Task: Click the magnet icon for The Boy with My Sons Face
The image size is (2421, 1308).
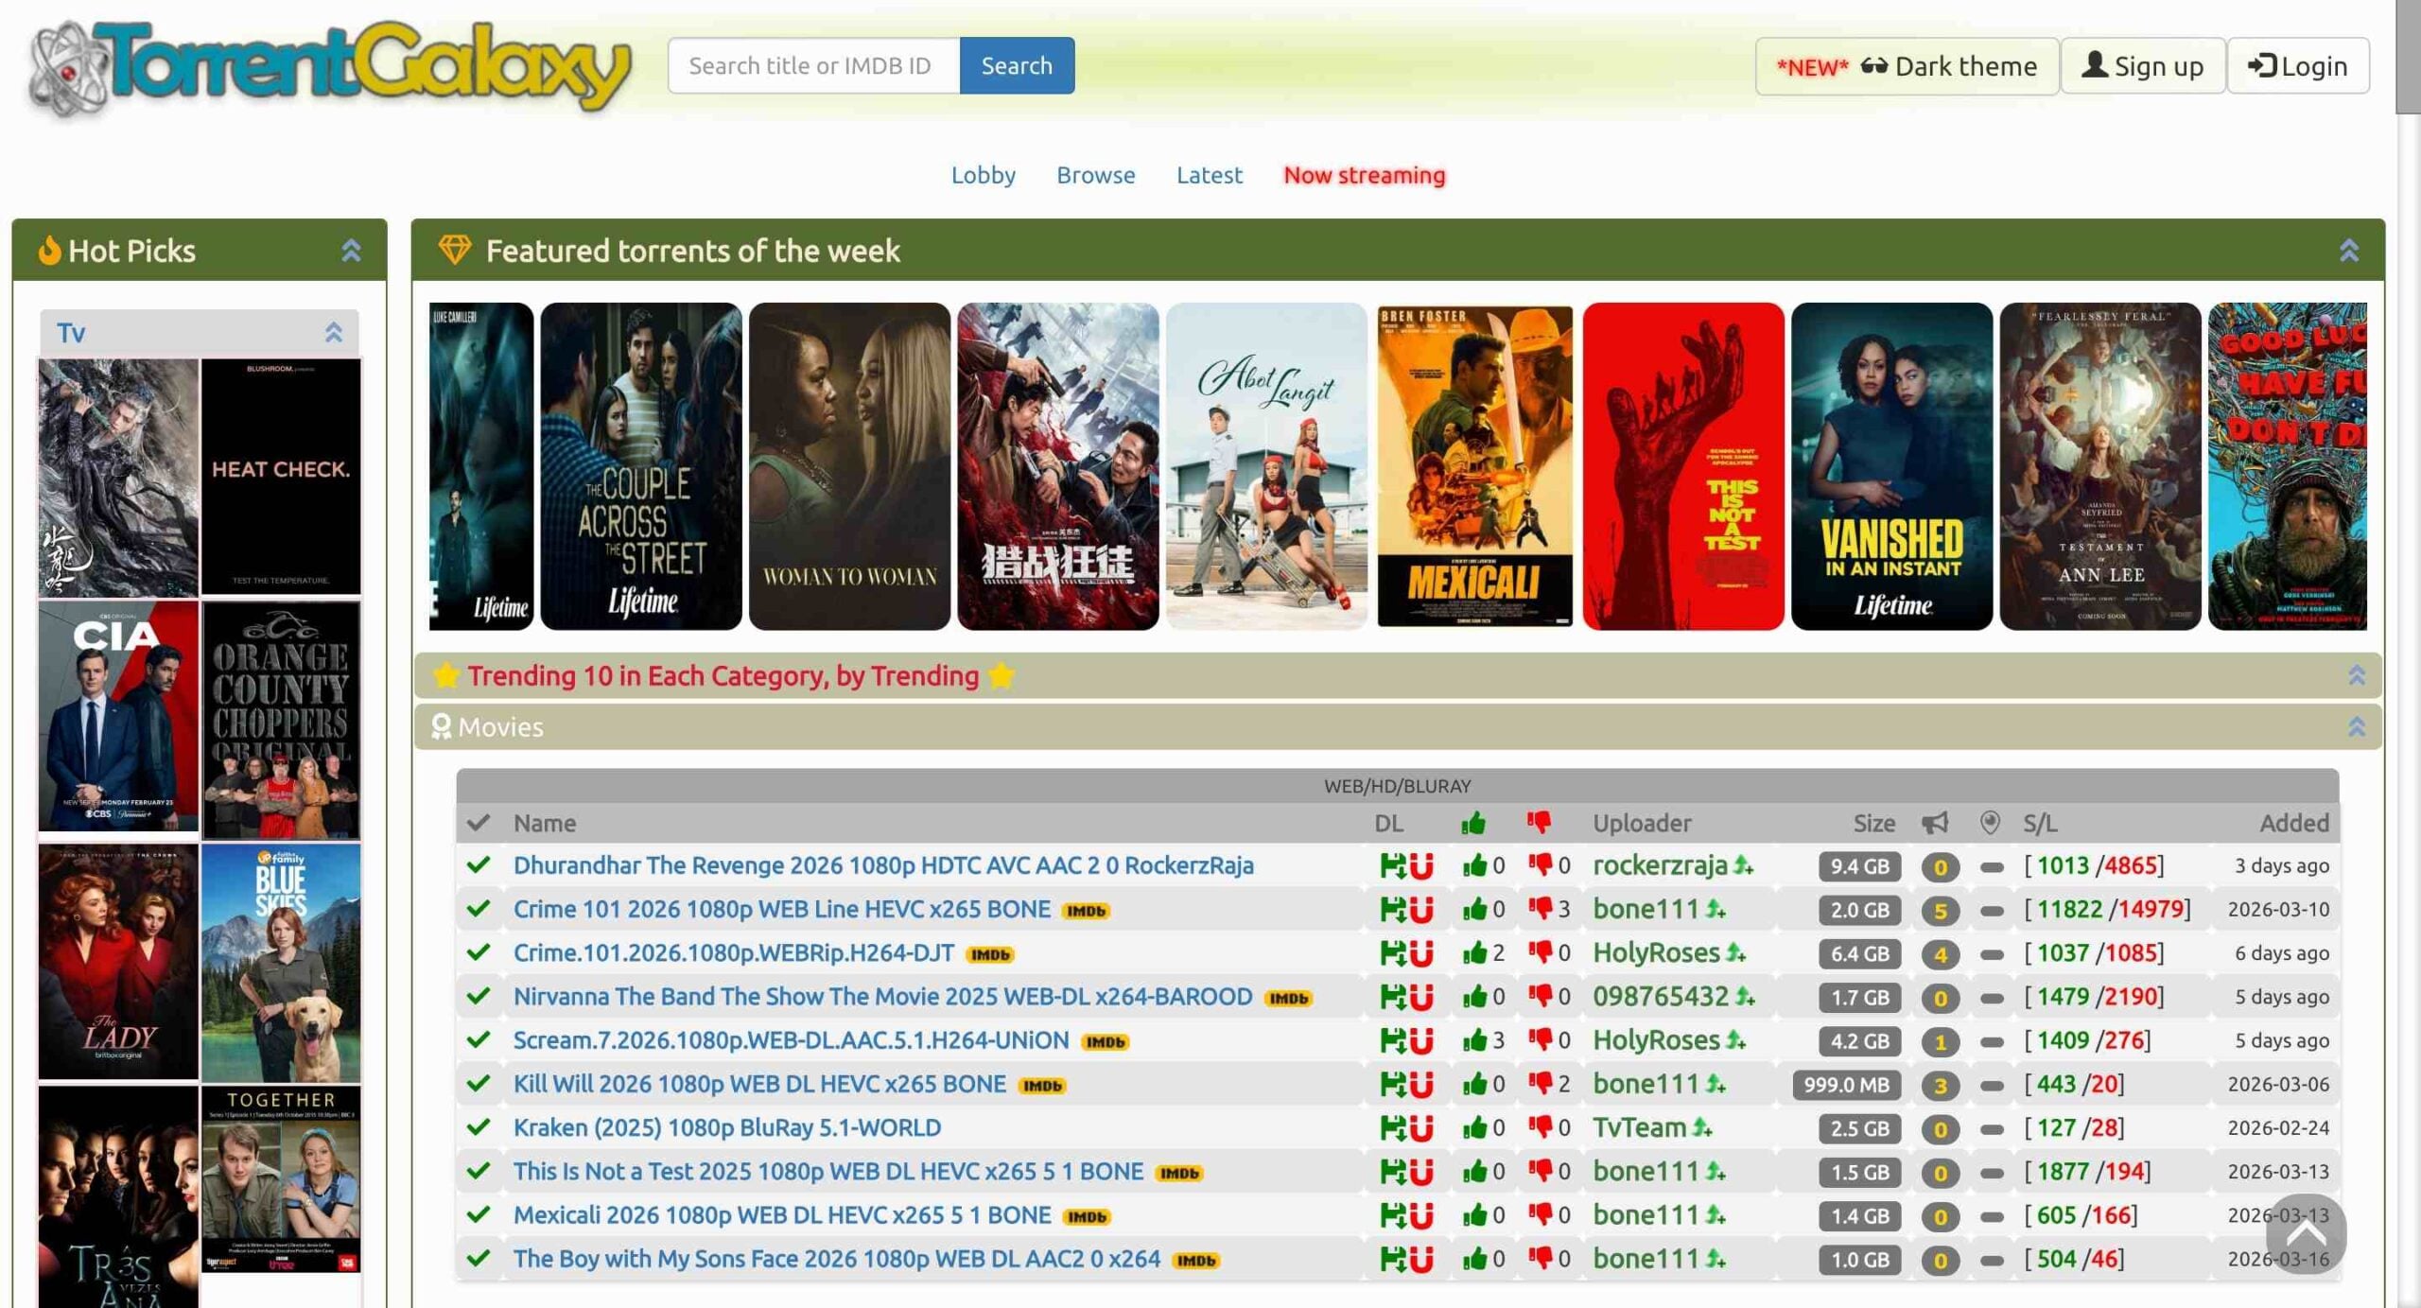Action: click(1421, 1259)
